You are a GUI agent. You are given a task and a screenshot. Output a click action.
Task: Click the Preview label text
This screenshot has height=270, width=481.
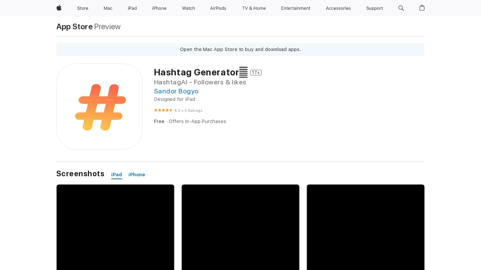[107, 27]
